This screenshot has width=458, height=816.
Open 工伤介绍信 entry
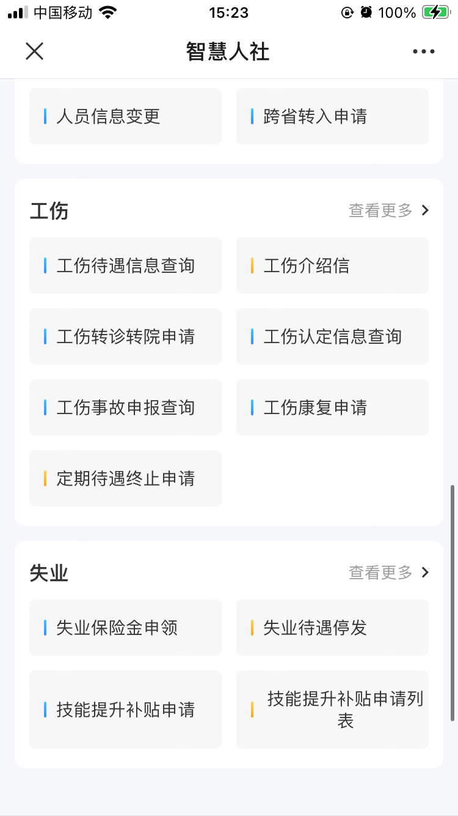(x=332, y=265)
